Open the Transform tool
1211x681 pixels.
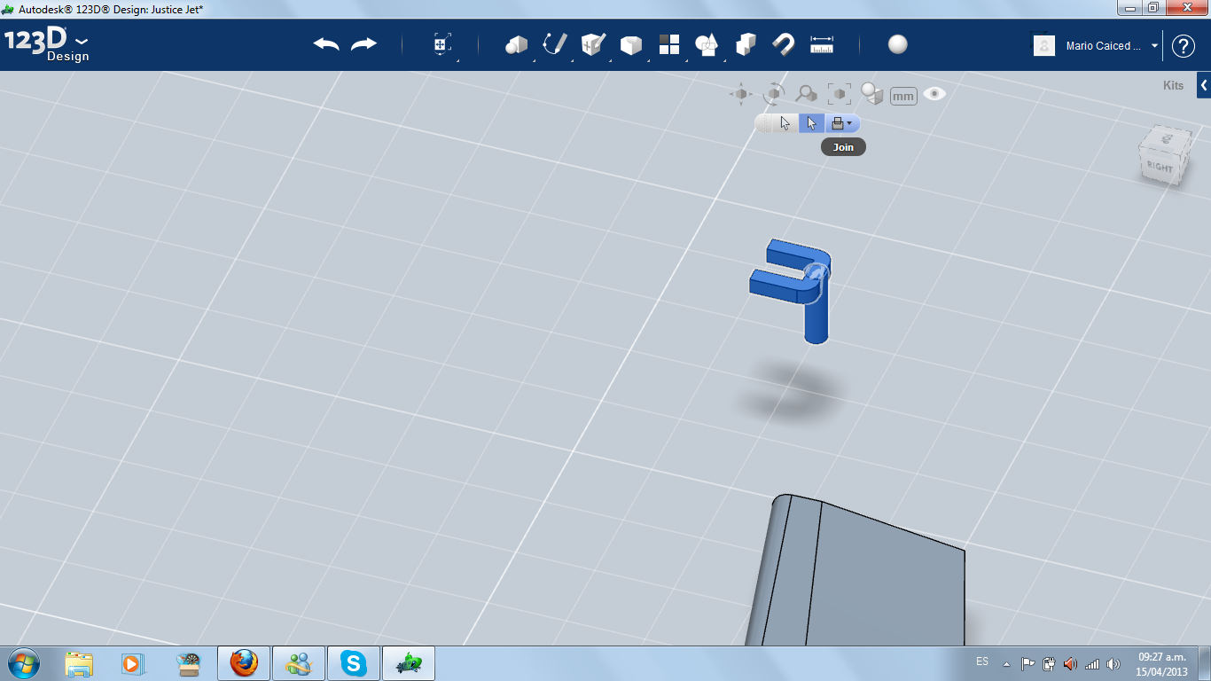tap(442, 45)
